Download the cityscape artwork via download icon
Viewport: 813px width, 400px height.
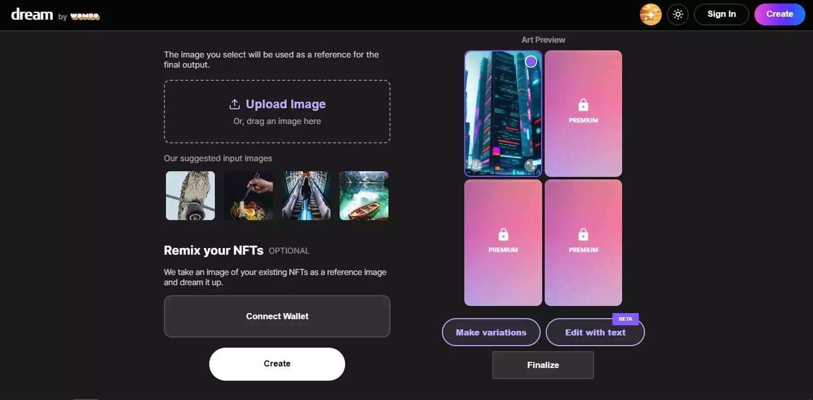tap(475, 165)
